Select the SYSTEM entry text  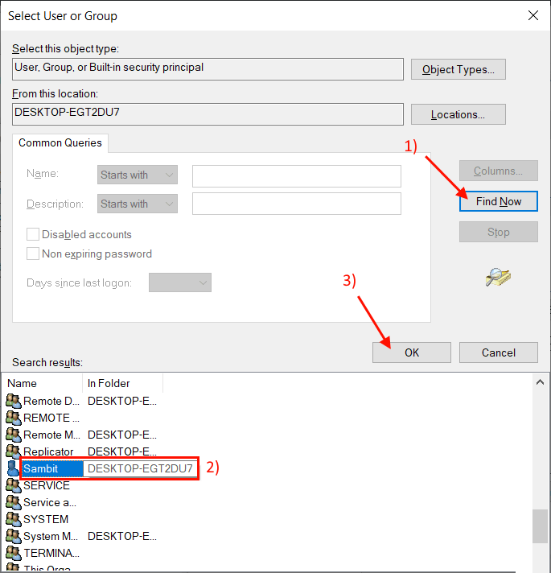click(46, 519)
